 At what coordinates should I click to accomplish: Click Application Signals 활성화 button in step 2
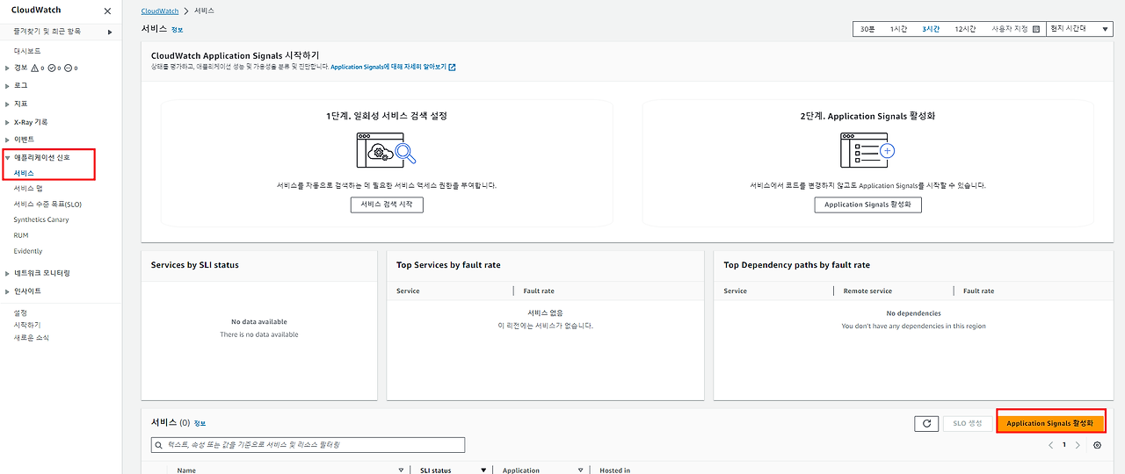867,205
